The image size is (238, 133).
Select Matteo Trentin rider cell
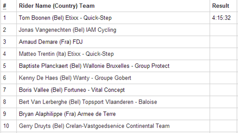click(x=66, y=54)
